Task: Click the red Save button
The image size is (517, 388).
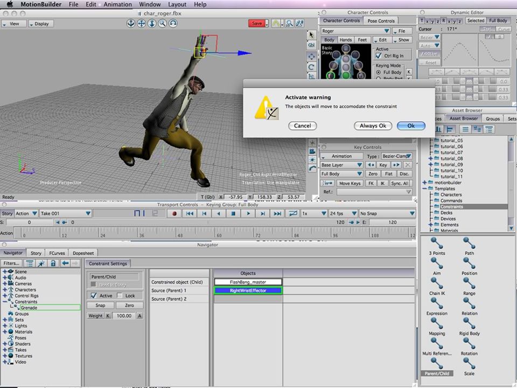Action: [x=257, y=23]
